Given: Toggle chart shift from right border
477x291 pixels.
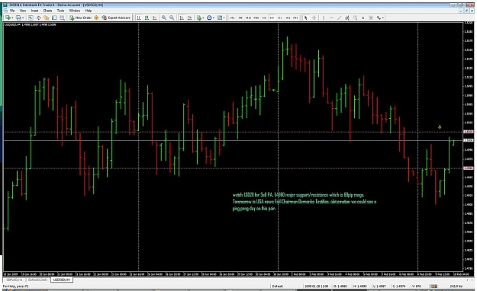Looking at the screenshot, I should (189, 18).
